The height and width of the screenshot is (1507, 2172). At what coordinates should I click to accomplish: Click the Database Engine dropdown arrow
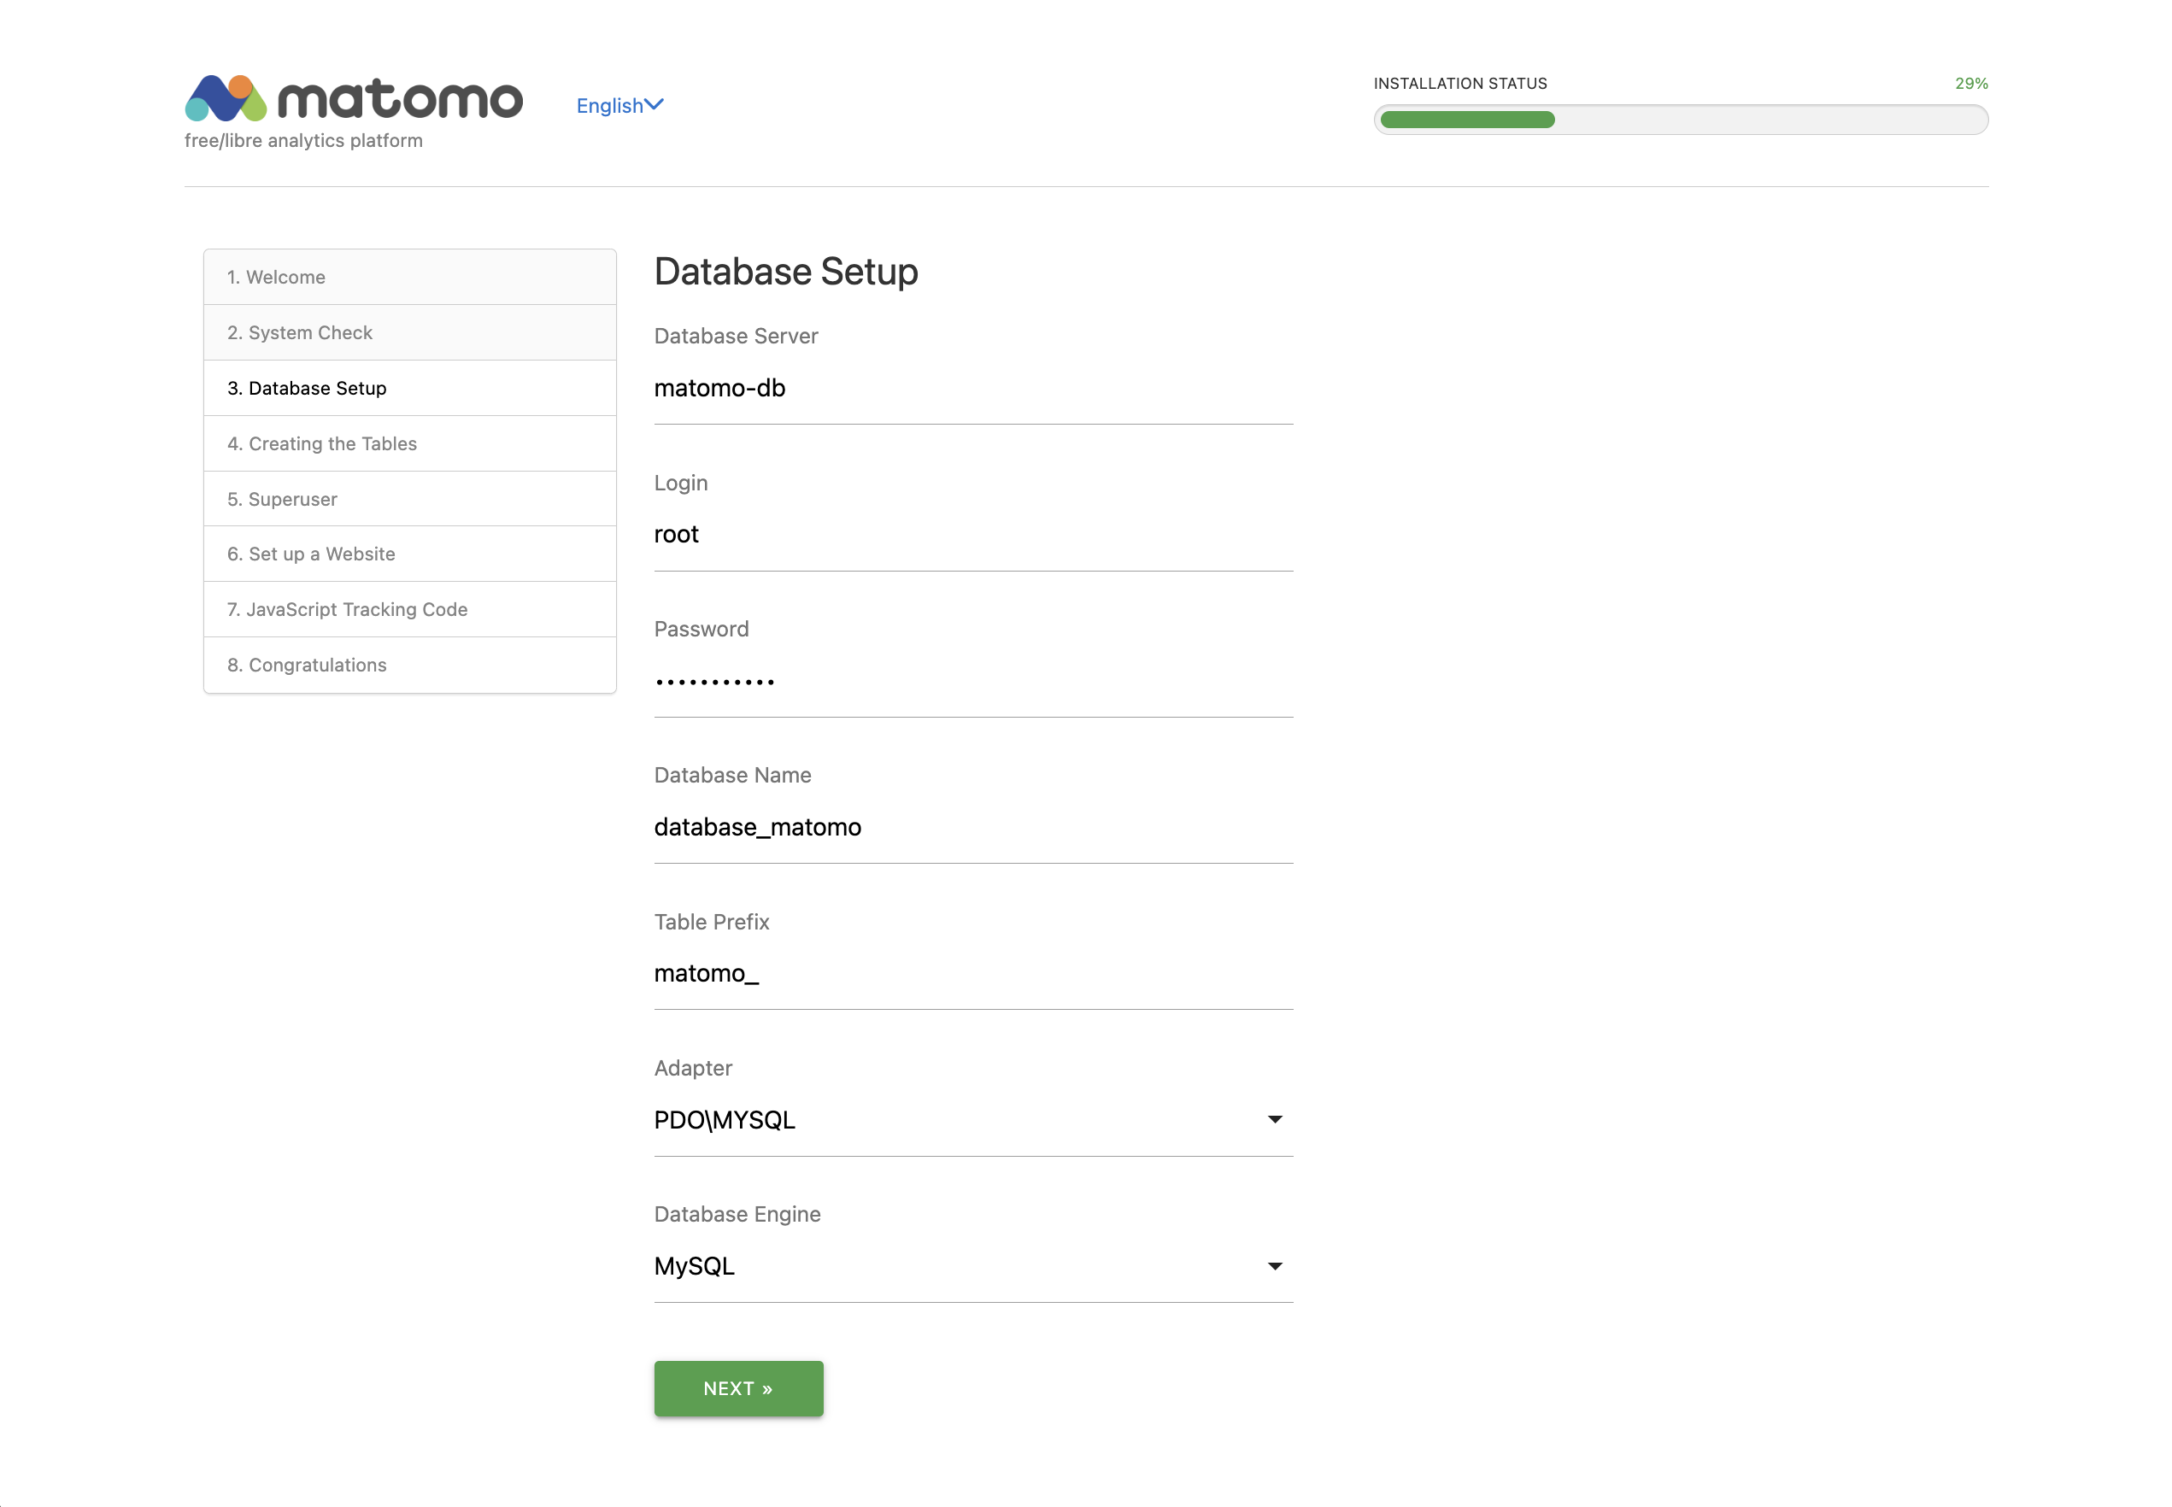(x=1274, y=1265)
